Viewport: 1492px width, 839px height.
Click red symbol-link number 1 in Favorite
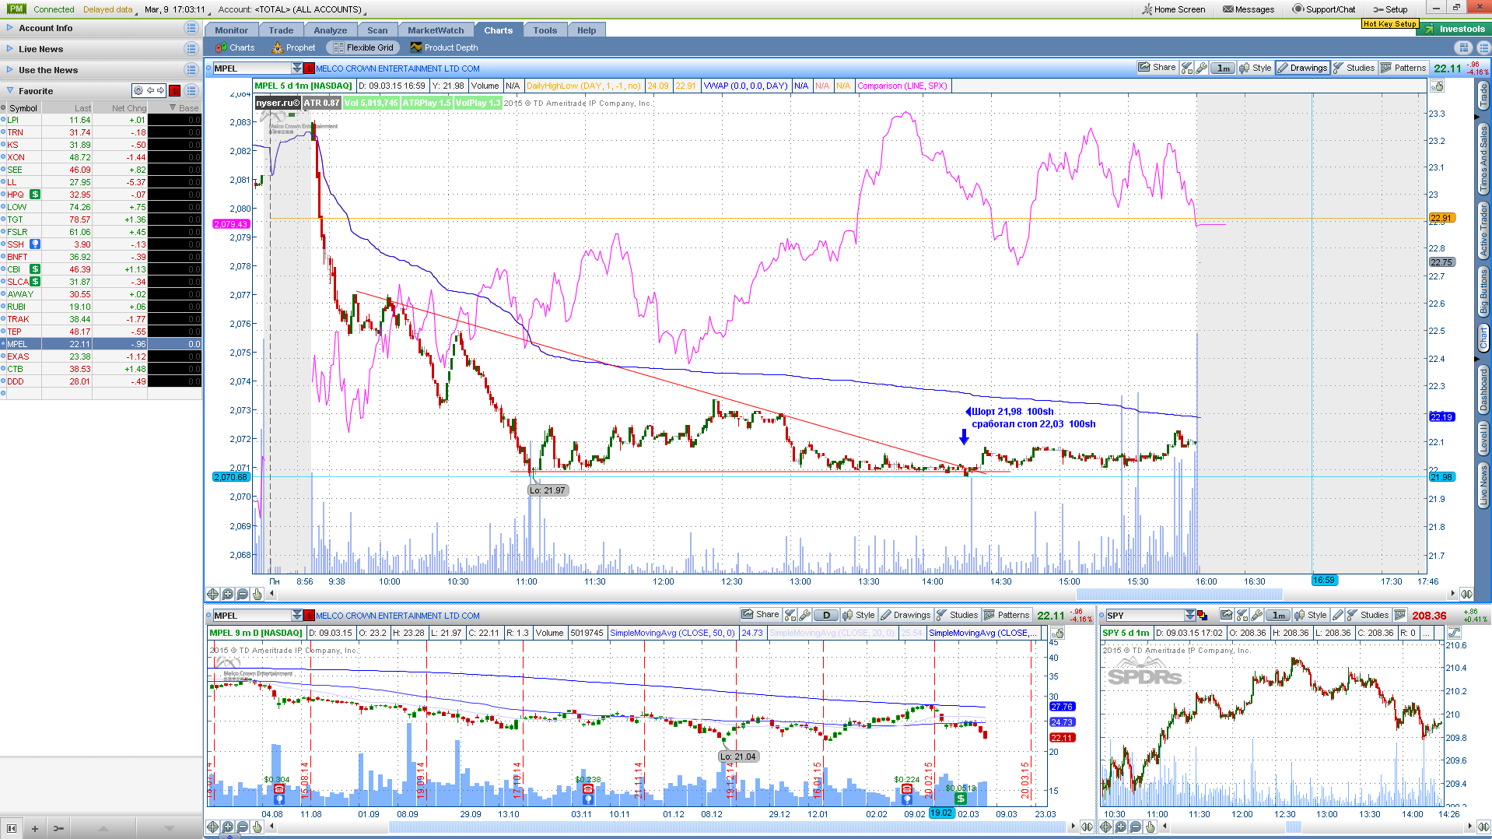click(174, 90)
